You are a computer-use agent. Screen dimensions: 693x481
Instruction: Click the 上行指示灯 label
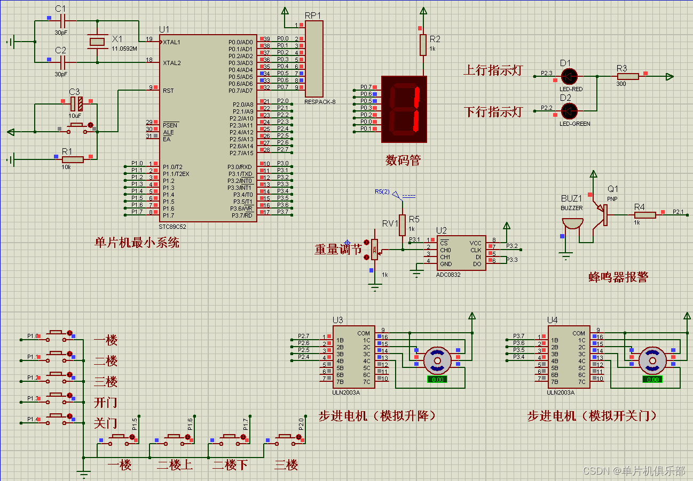pos(492,70)
